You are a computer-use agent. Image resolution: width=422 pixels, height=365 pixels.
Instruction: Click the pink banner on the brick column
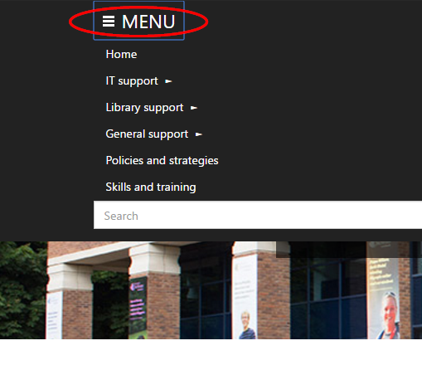pyautogui.click(x=138, y=307)
